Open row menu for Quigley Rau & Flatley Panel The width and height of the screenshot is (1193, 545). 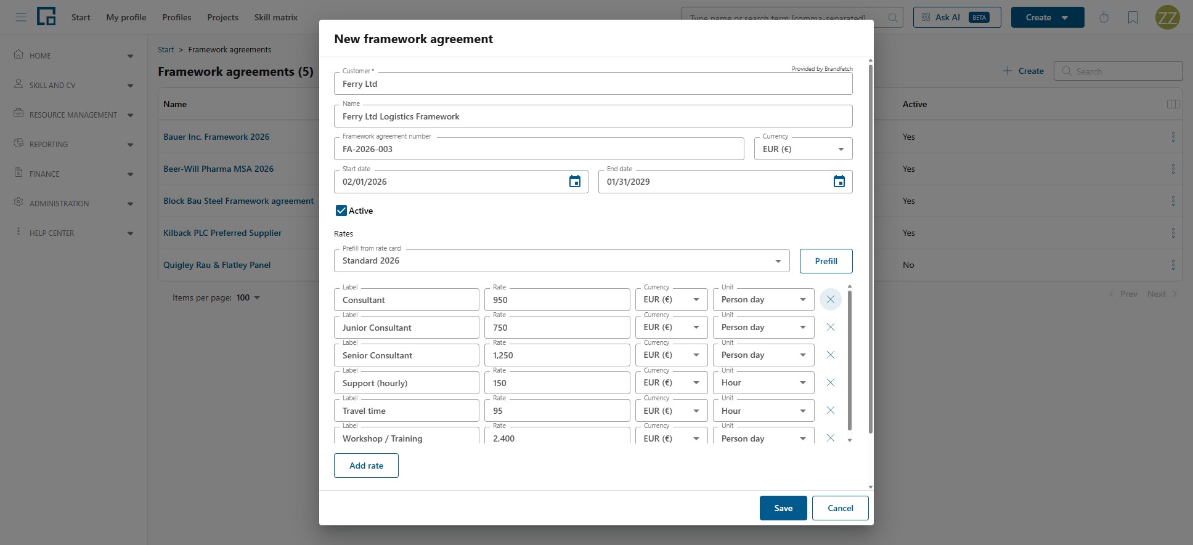point(1173,265)
